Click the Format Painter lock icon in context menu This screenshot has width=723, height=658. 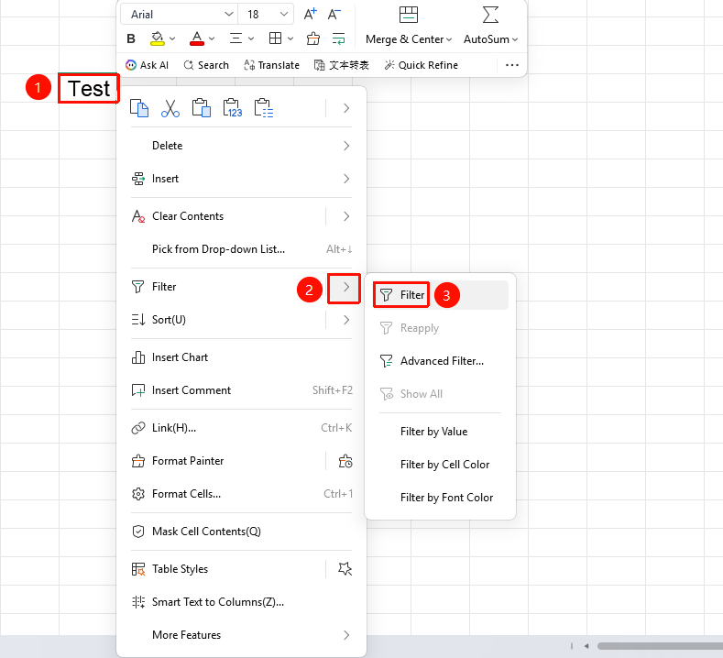(345, 461)
